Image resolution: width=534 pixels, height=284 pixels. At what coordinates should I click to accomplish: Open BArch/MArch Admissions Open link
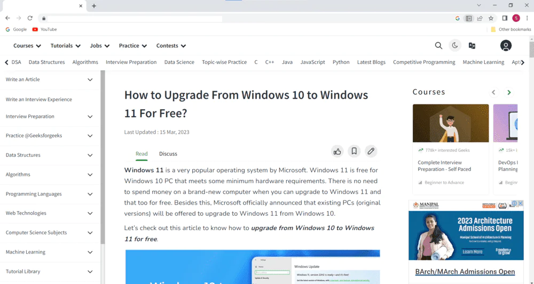click(465, 272)
